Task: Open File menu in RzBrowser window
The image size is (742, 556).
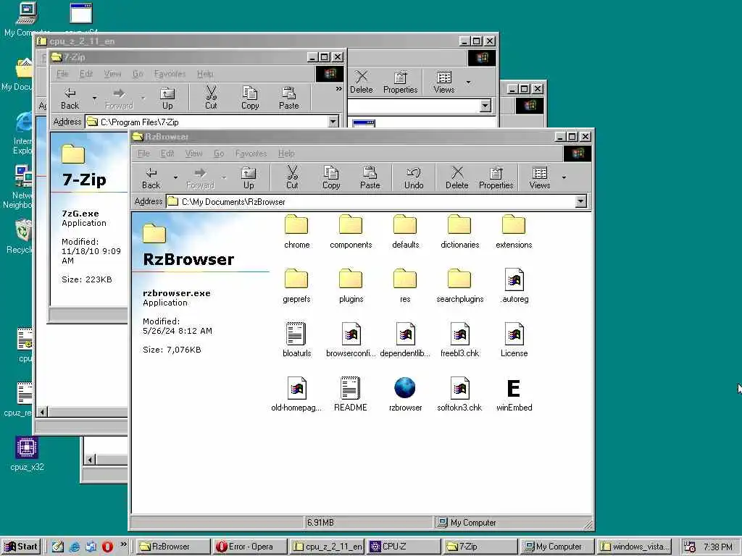Action: 143,153
